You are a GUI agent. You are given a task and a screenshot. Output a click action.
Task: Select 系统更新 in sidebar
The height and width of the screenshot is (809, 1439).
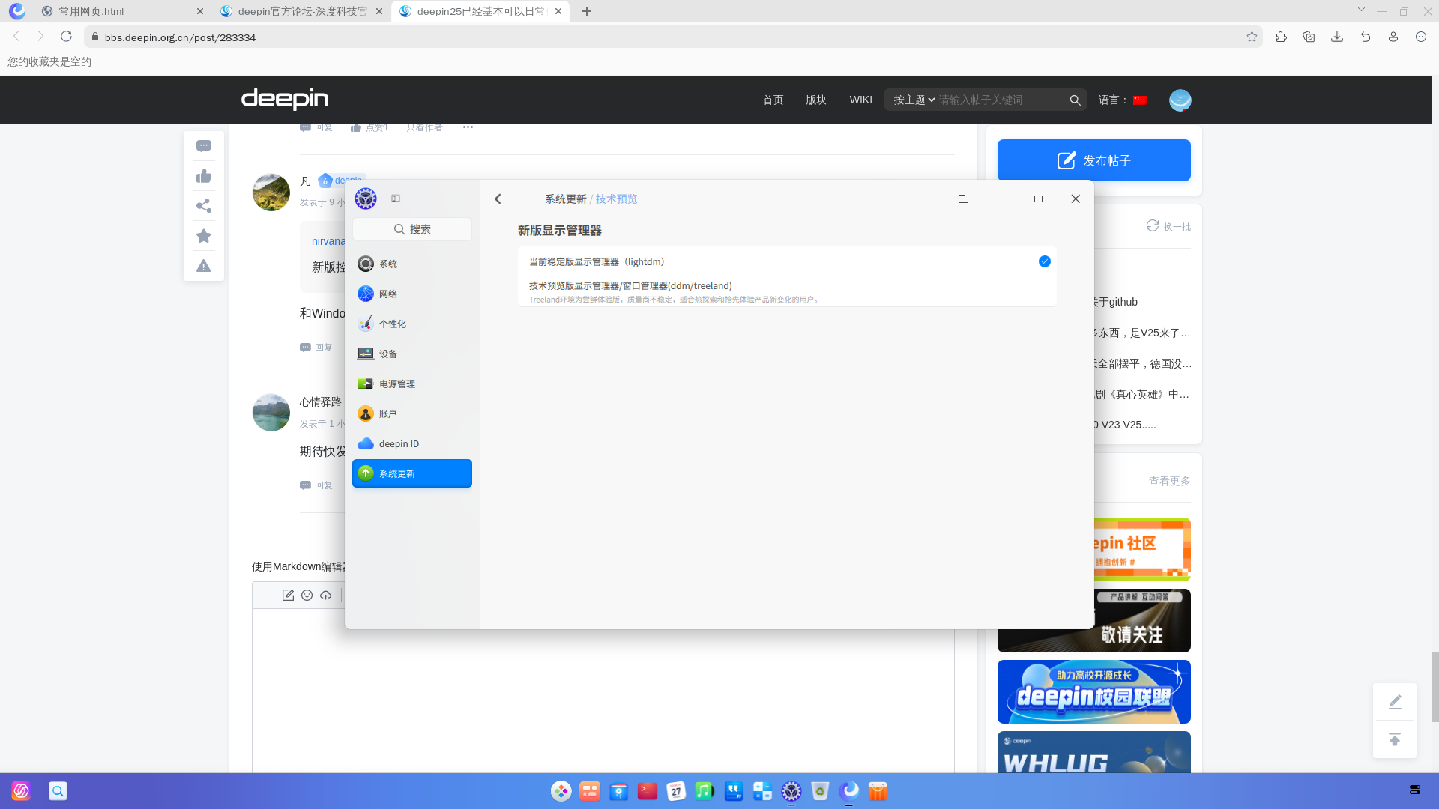coord(411,473)
